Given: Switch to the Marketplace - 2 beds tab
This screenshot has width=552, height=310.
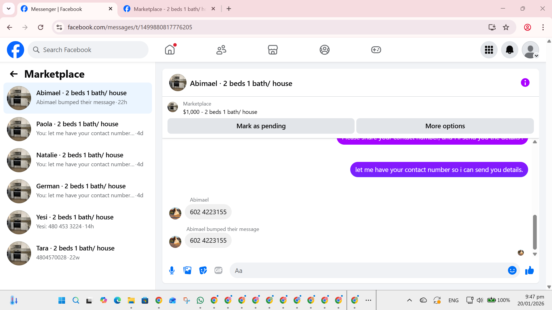Looking at the screenshot, I should pos(170,9).
